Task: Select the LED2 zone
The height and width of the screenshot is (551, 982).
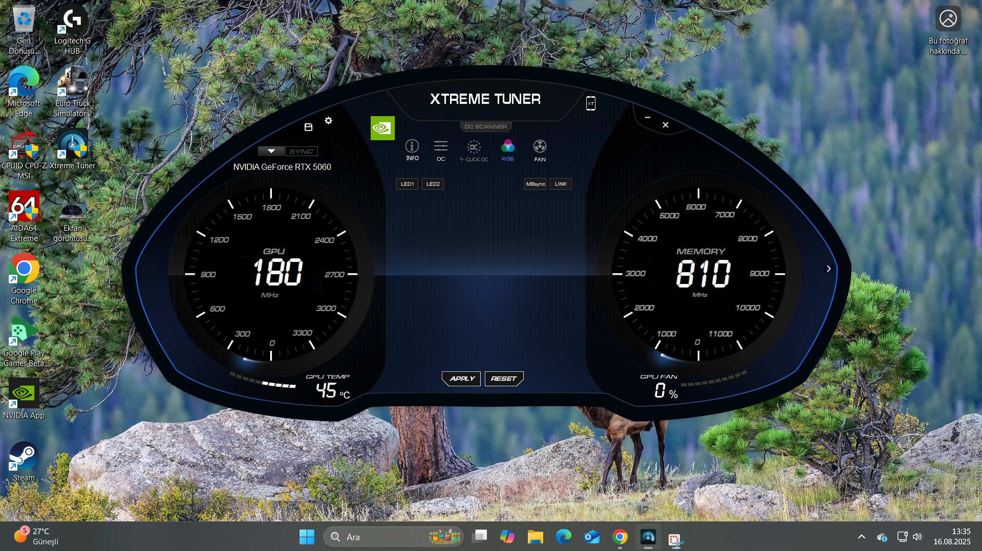Action: 433,184
